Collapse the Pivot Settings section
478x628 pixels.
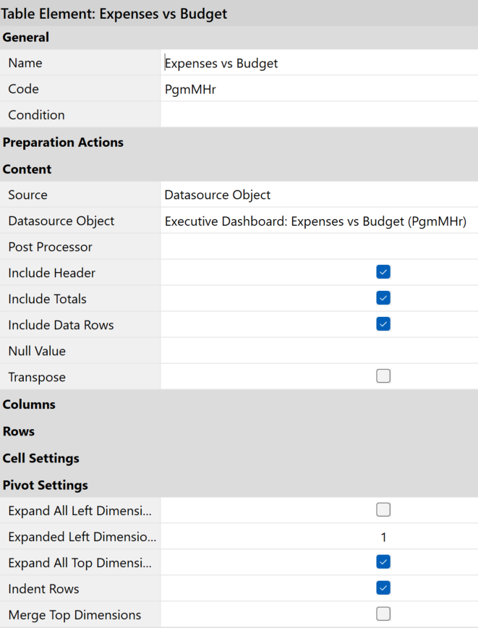pos(45,485)
